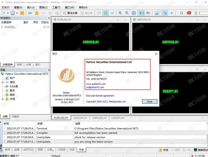Close the 市场报价 Market Watch panel

(x=49, y=18)
